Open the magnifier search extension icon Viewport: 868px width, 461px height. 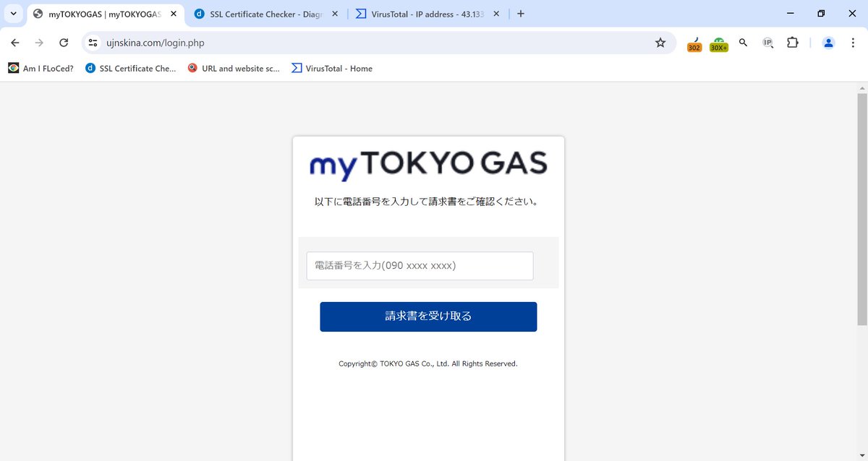743,43
